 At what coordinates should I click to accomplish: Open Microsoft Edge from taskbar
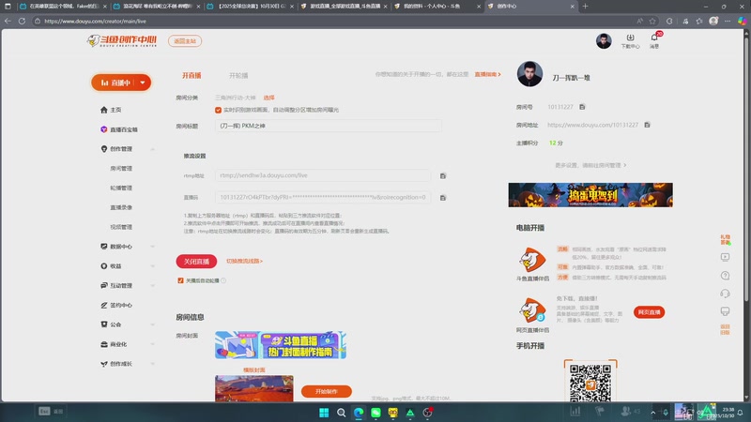coord(359,413)
